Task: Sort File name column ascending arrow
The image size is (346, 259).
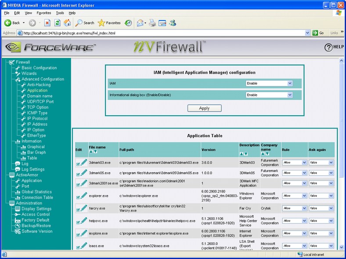Action: tap(91, 152)
